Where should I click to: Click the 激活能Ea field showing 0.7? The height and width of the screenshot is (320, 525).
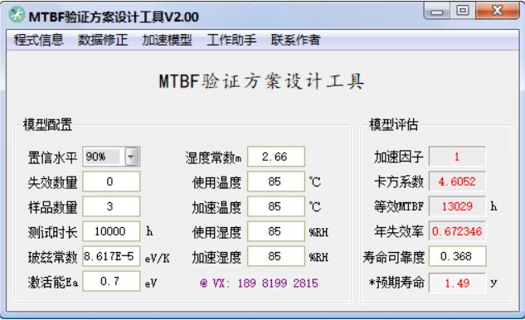coord(111,281)
